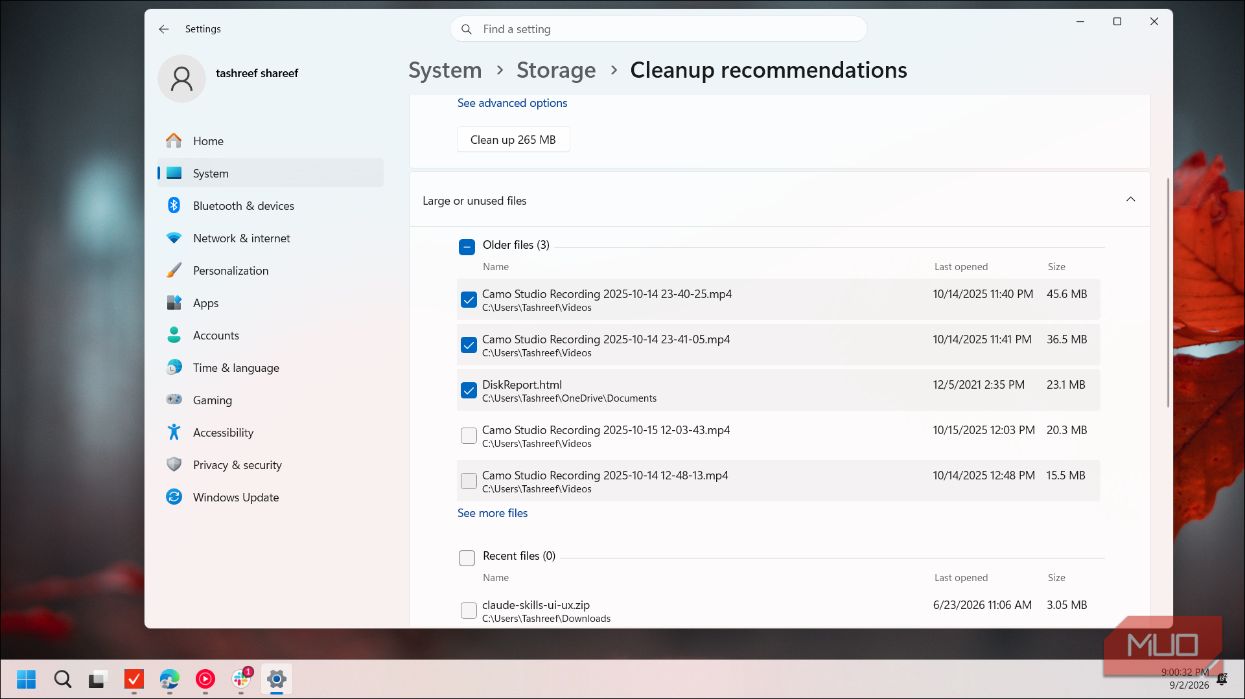Check Camo Studio Recording 12-48-13.mp4
Viewport: 1245px width, 699px height.
pyautogui.click(x=469, y=481)
